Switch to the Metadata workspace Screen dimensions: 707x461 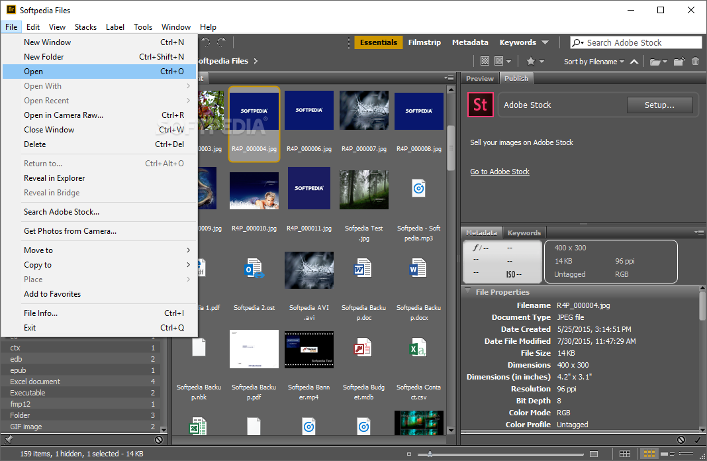[x=470, y=42]
